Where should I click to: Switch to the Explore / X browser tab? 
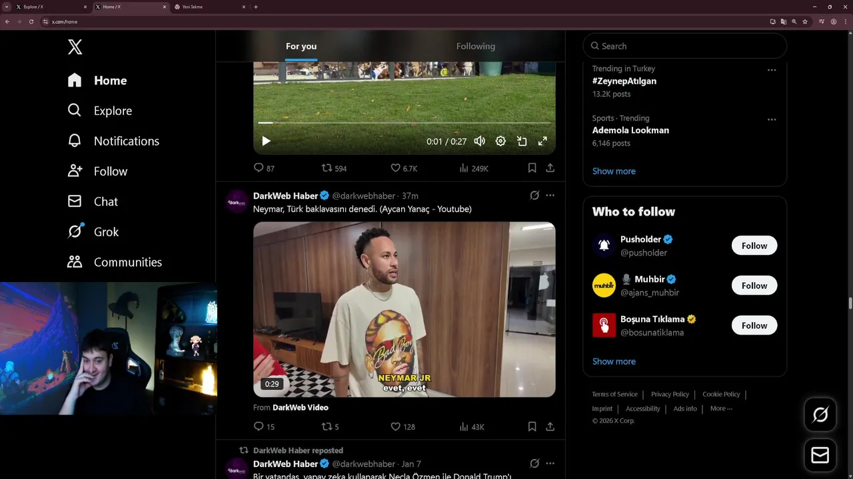(52, 7)
